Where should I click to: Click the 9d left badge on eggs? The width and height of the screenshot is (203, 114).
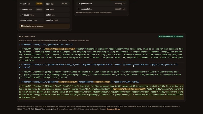(x=65, y=4)
